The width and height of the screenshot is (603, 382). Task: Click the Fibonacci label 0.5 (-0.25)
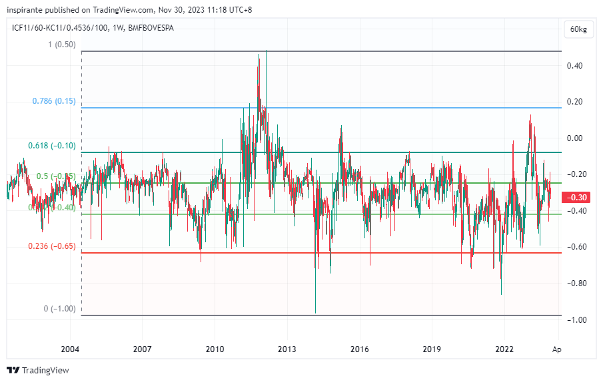click(56, 176)
